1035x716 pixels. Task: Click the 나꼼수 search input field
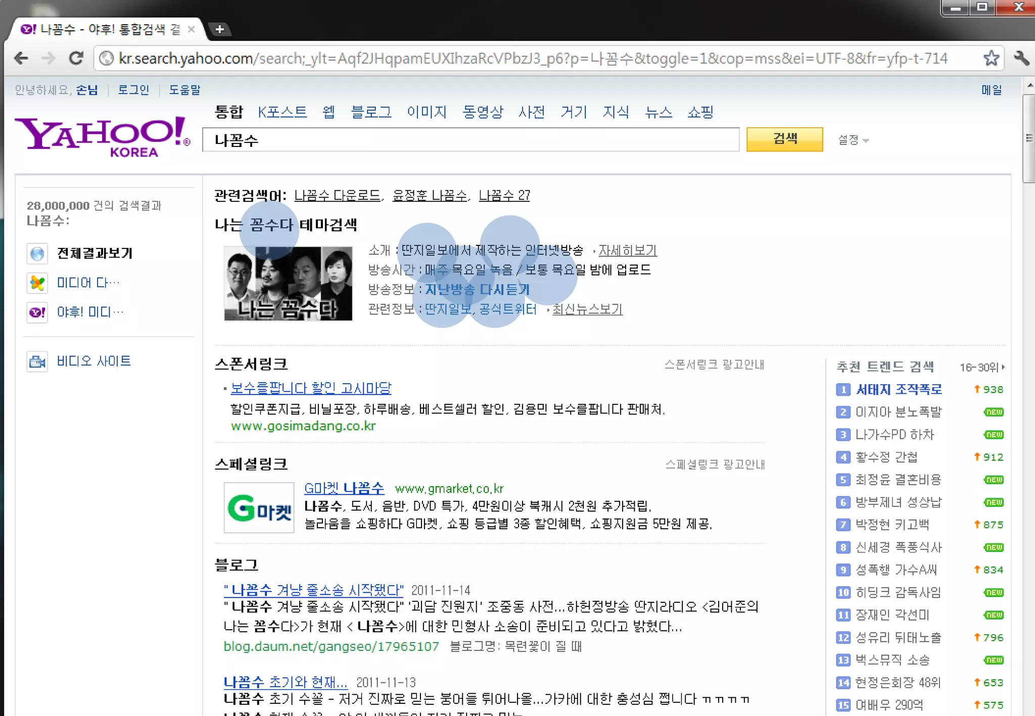[470, 140]
